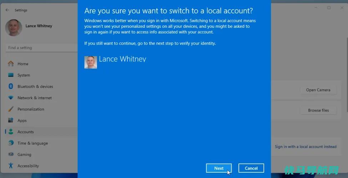
Task: Click the Open Camera button
Action: click(318, 90)
